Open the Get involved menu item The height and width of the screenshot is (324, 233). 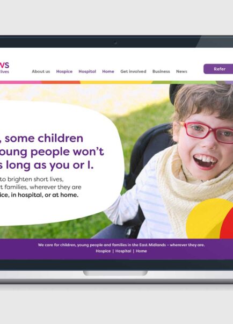click(x=133, y=71)
